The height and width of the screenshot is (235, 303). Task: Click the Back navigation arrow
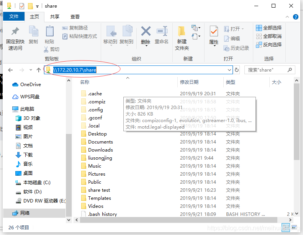coord(10,70)
